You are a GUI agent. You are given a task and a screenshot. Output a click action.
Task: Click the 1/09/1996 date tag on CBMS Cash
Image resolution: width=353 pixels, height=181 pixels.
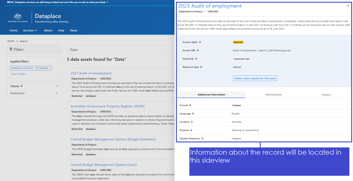pyautogui.click(x=106, y=170)
